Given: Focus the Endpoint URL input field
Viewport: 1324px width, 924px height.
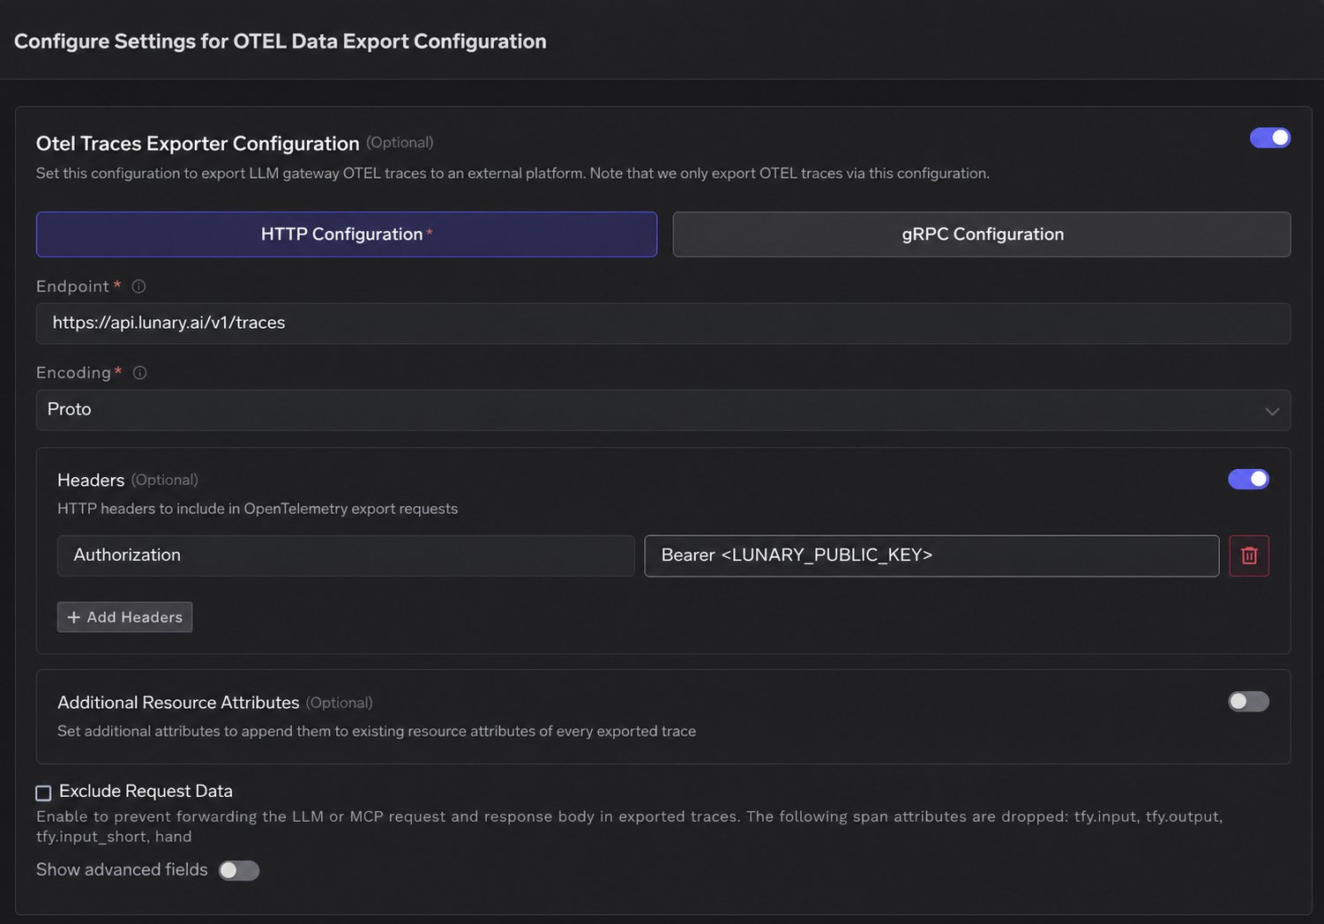Looking at the screenshot, I should [x=663, y=324].
